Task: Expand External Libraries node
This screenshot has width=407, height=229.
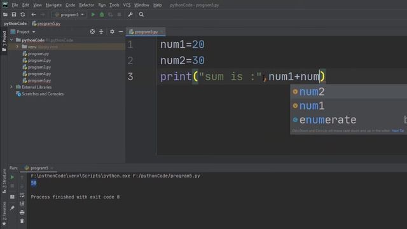Action: point(11,87)
